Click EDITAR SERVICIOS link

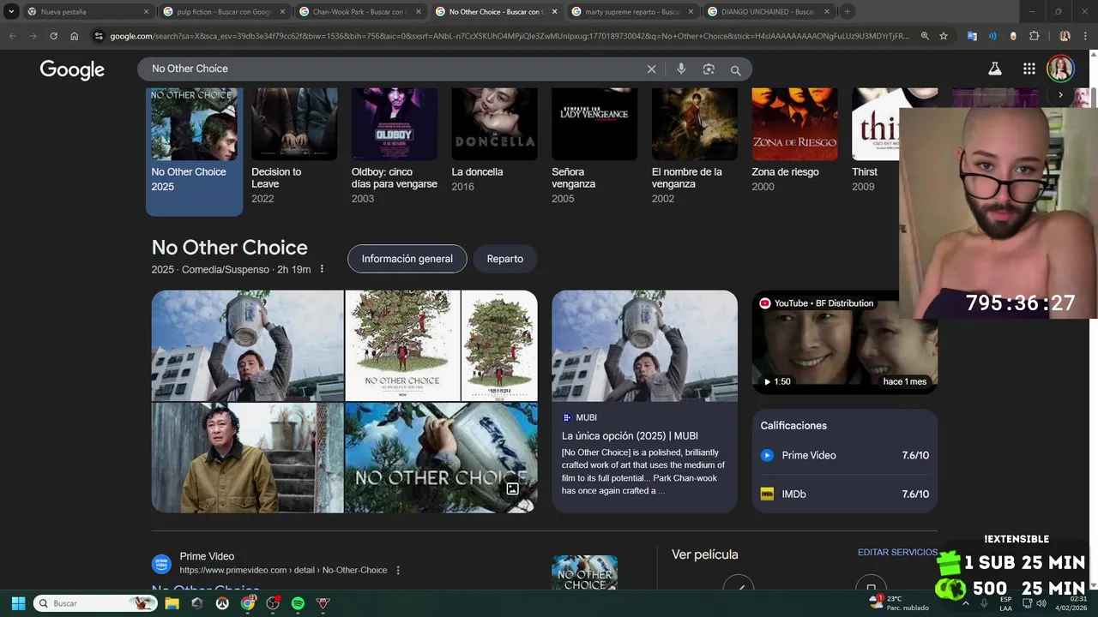897,553
